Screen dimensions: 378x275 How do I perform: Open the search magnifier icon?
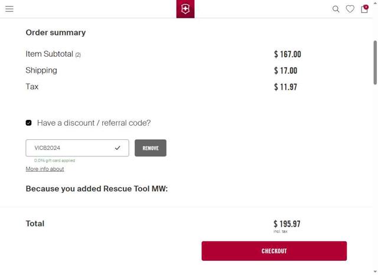(335, 9)
